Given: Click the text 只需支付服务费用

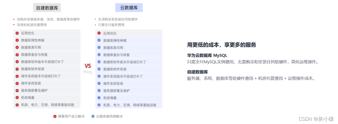Looking at the screenshot, I should coord(111,25).
